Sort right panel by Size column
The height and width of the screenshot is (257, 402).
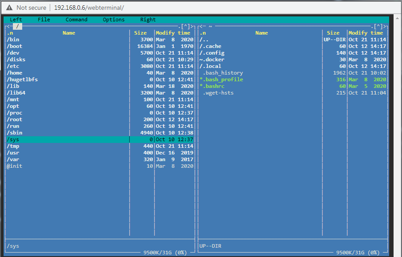click(x=333, y=33)
